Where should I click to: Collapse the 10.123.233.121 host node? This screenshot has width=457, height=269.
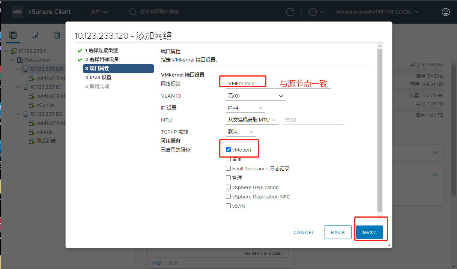pos(19,87)
